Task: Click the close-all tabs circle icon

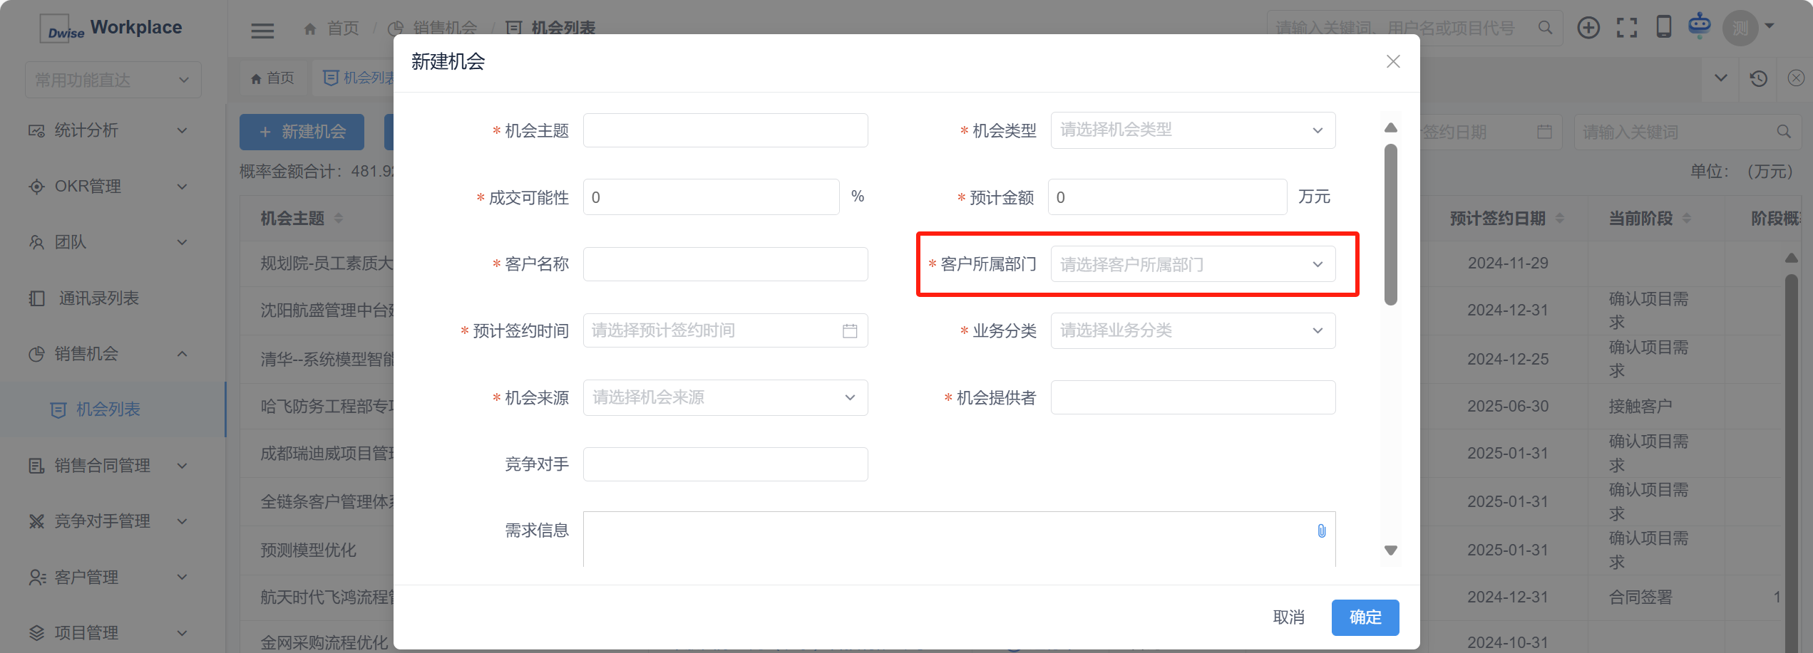Action: click(1796, 78)
